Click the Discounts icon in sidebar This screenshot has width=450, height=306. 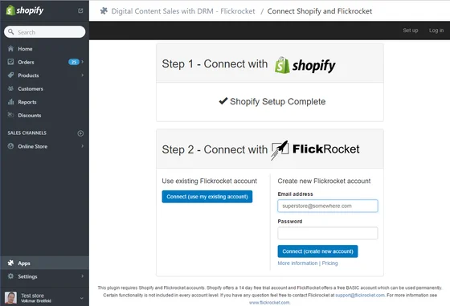[10, 115]
